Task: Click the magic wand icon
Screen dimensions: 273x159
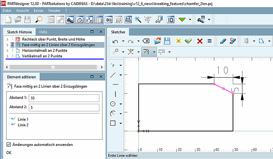Action: click(x=138, y=20)
